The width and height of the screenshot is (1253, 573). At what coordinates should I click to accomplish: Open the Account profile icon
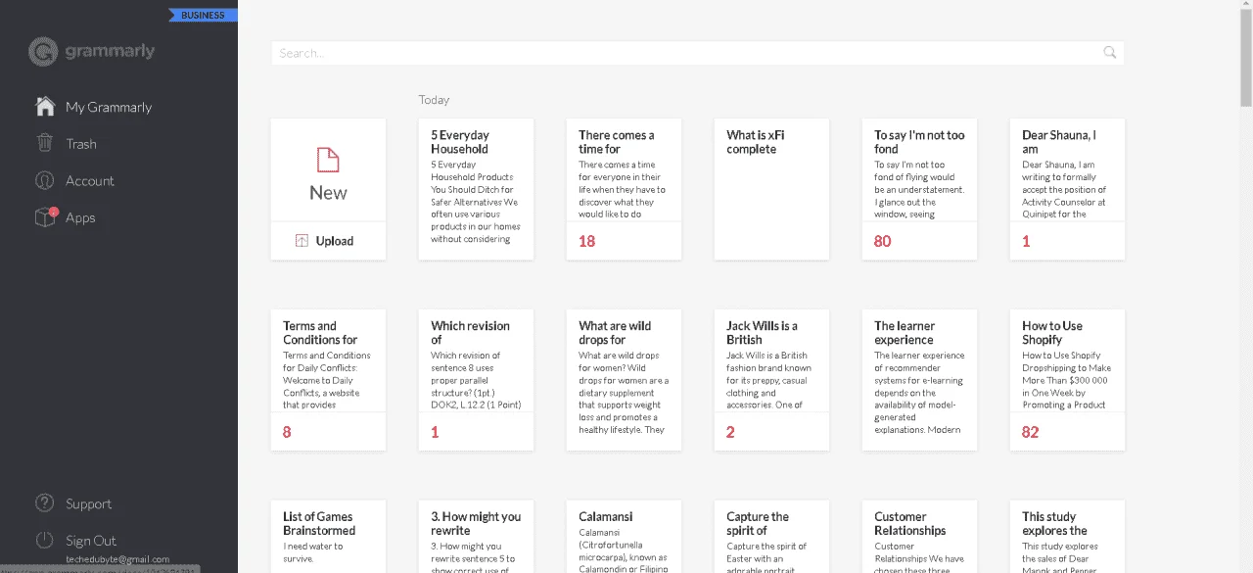(44, 180)
